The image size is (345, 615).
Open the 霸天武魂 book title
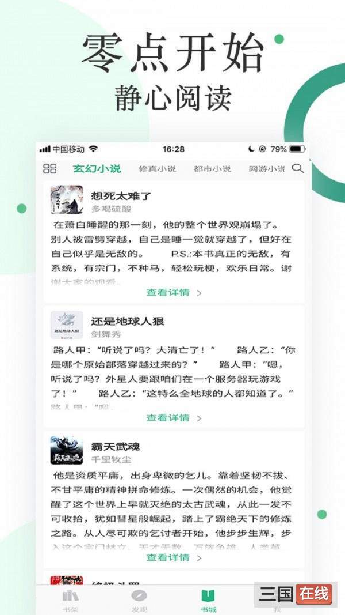click(116, 446)
